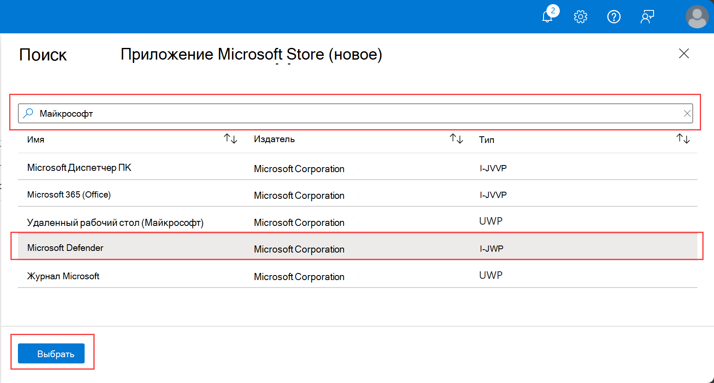
Task: Open the settings gear icon
Action: [580, 17]
